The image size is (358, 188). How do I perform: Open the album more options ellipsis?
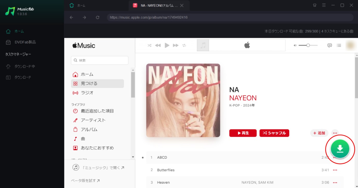coord(335,133)
